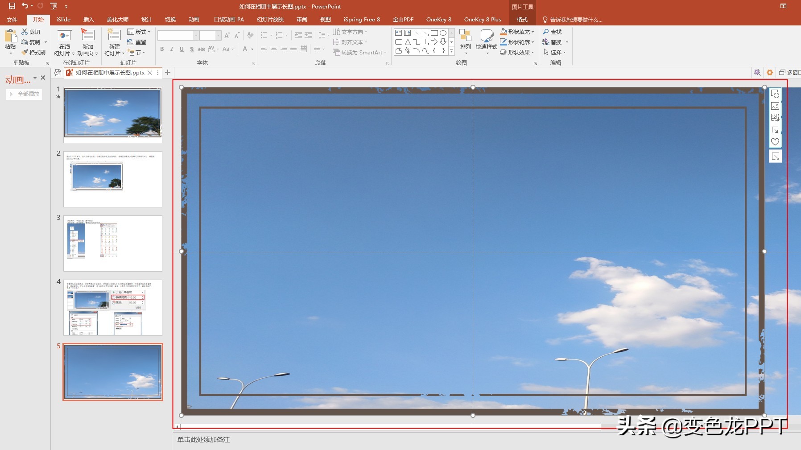This screenshot has width=801, height=450.
Task: Click the 多窗口 multi-window button
Action: [x=790, y=72]
